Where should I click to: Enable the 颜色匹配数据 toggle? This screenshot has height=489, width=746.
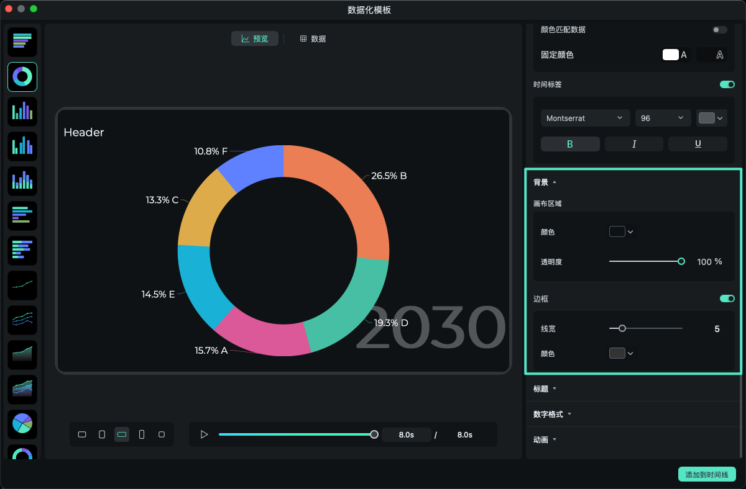(x=719, y=30)
